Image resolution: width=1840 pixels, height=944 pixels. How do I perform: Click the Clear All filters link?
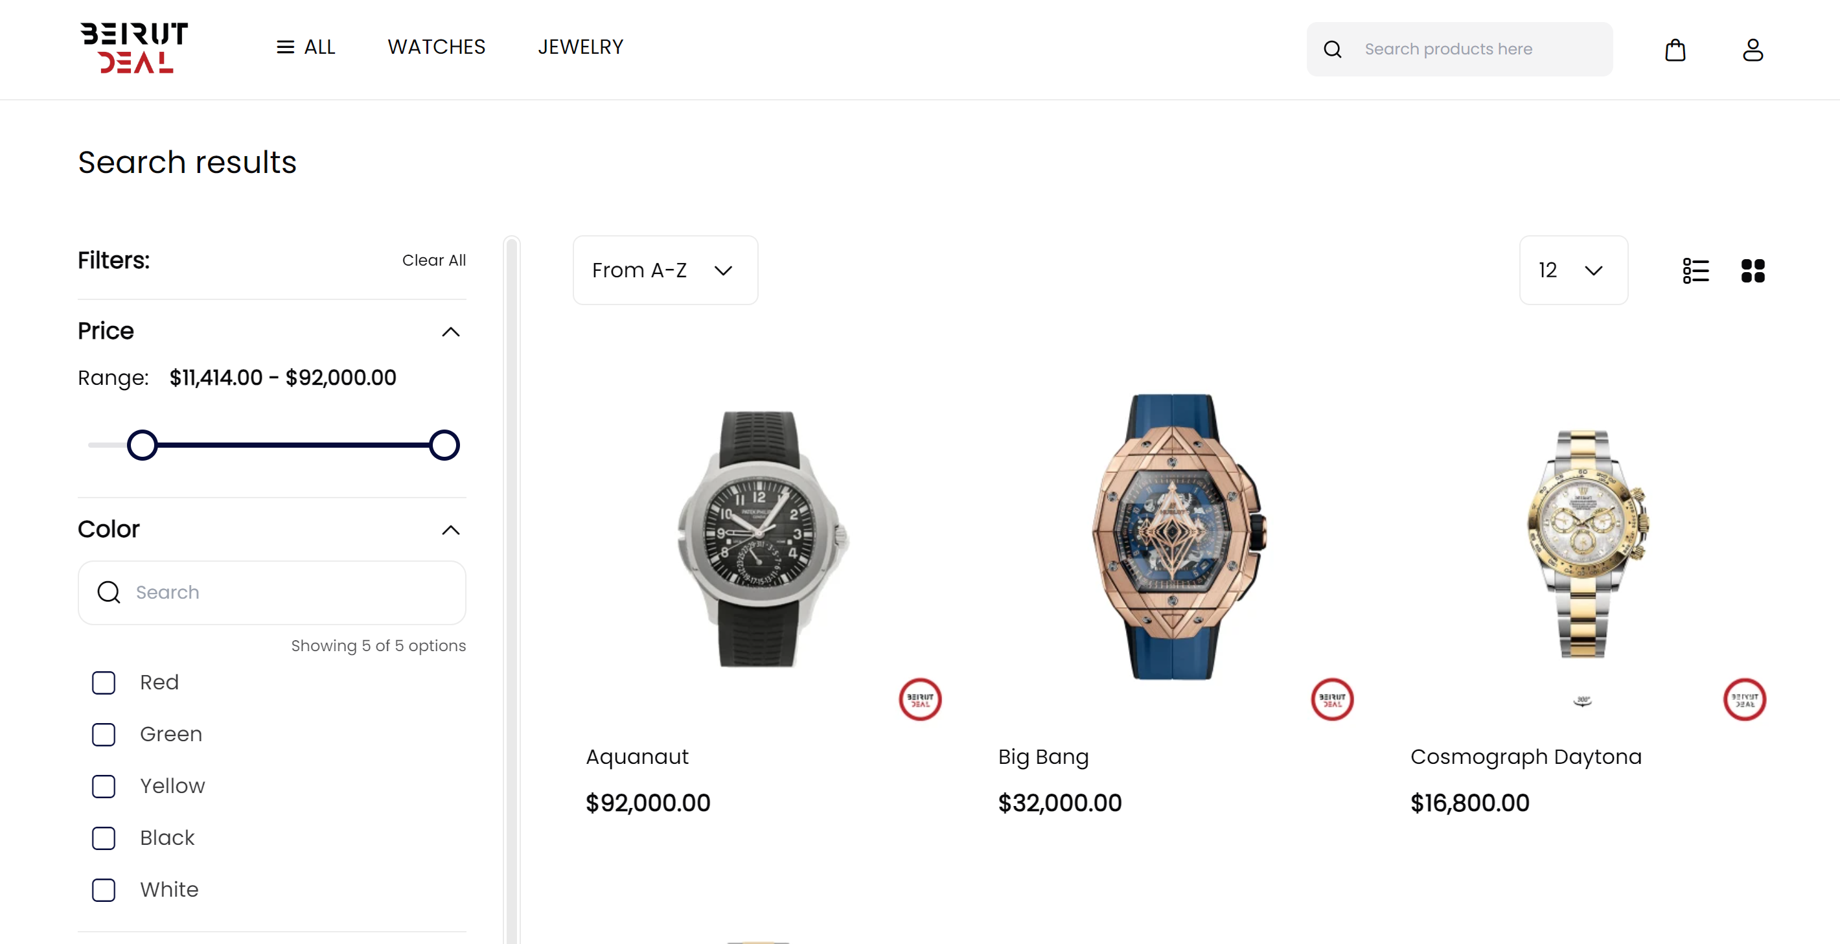pos(433,260)
